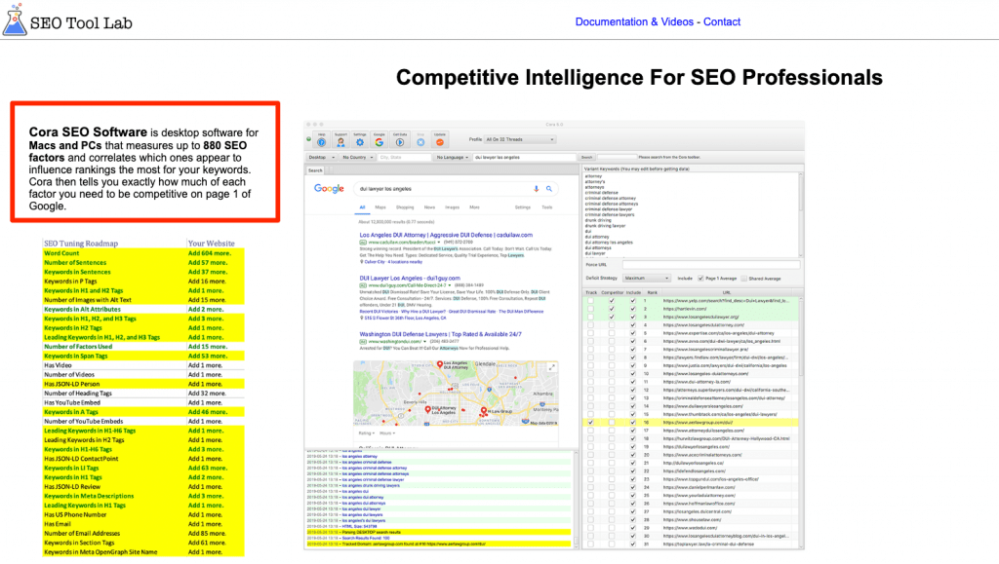Click the microphone voice search icon
Viewport: 999px width, 564px height.
click(536, 189)
